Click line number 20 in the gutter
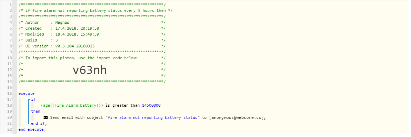This screenshot has width=411, height=137. [x=10, y=117]
